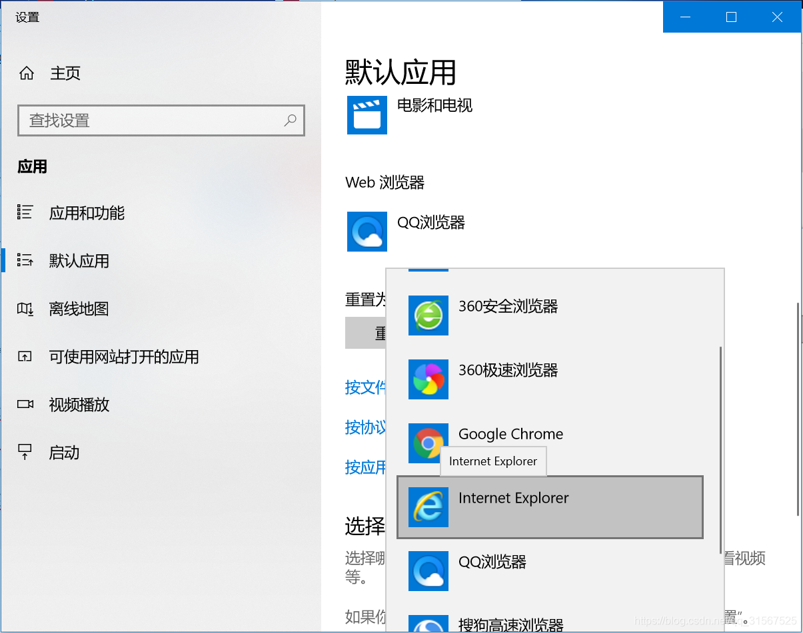Image resolution: width=803 pixels, height=633 pixels.
Task: Click the app chooser popup scrollbar
Action: click(x=720, y=450)
